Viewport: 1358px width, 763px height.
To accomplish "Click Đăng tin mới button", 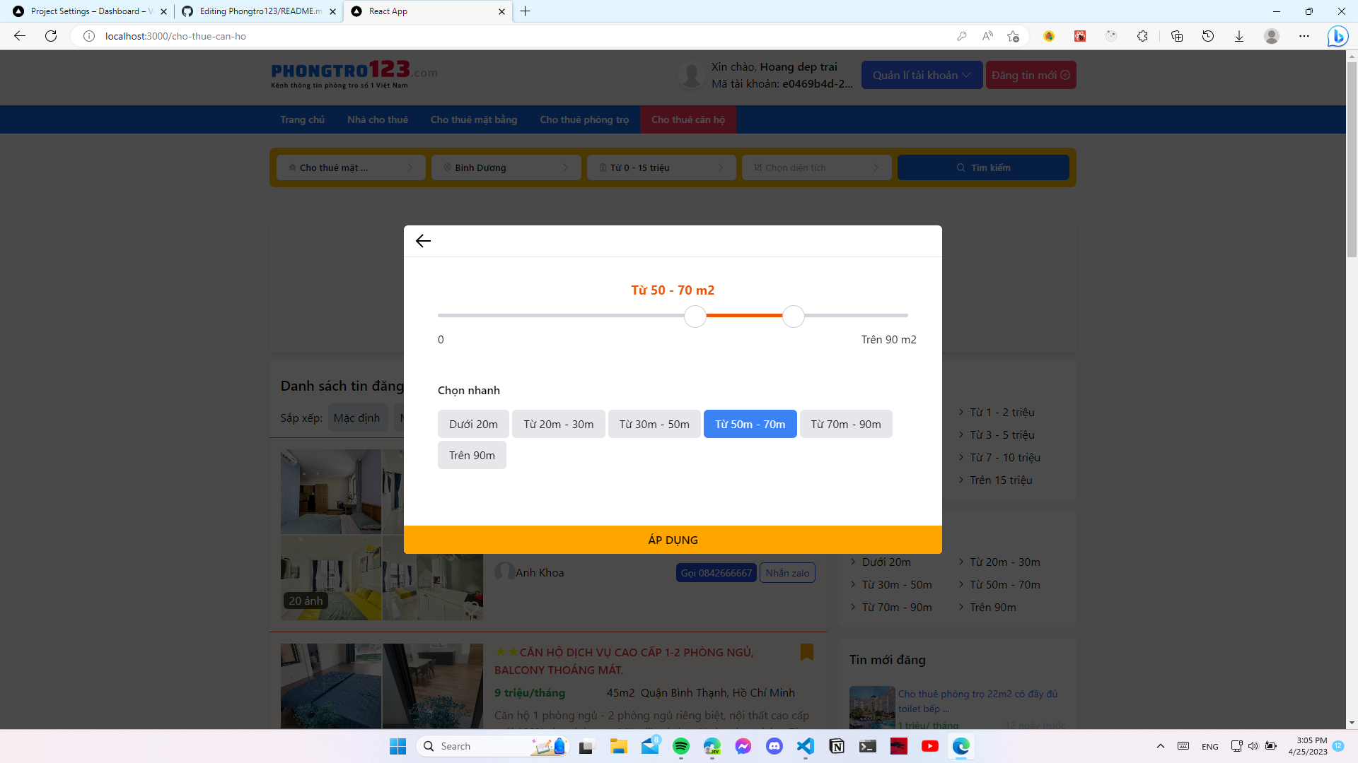I will coord(1031,75).
